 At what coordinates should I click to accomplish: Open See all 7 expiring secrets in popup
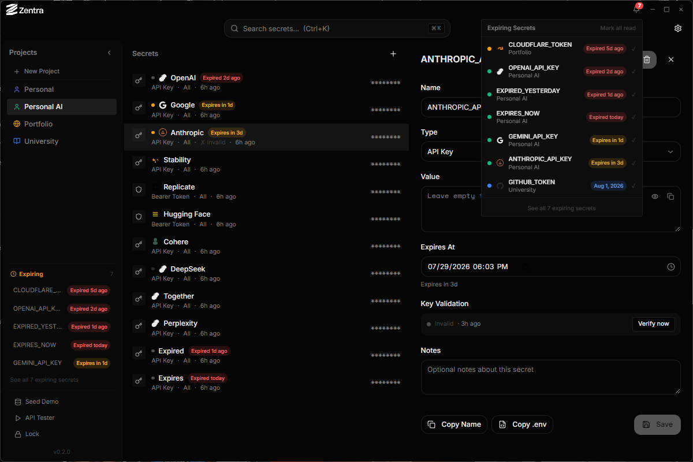(562, 208)
